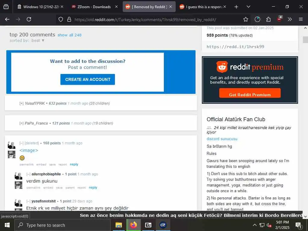308x231 pixels.
Task: Click the CREATE AN ACCOUNT button
Action: [88, 79]
